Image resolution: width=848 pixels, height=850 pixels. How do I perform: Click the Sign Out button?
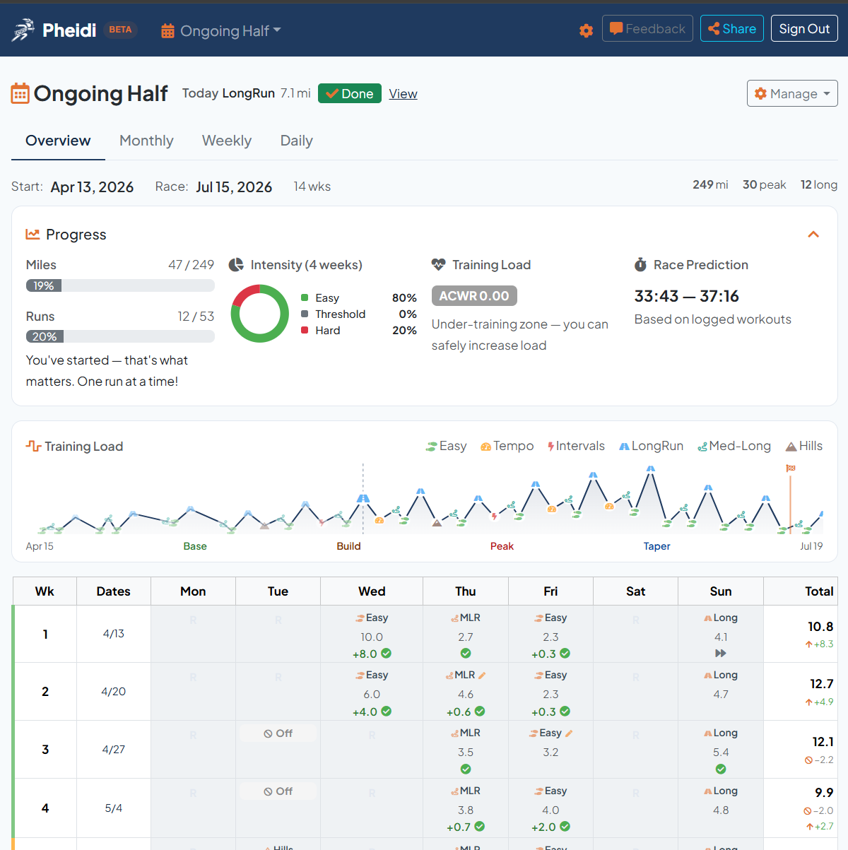click(804, 28)
